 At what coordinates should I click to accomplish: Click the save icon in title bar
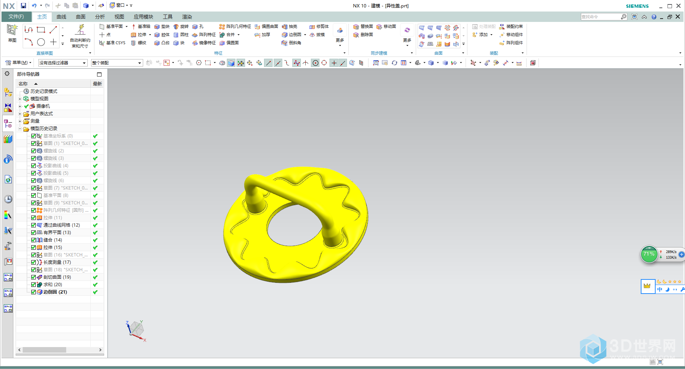coord(23,6)
